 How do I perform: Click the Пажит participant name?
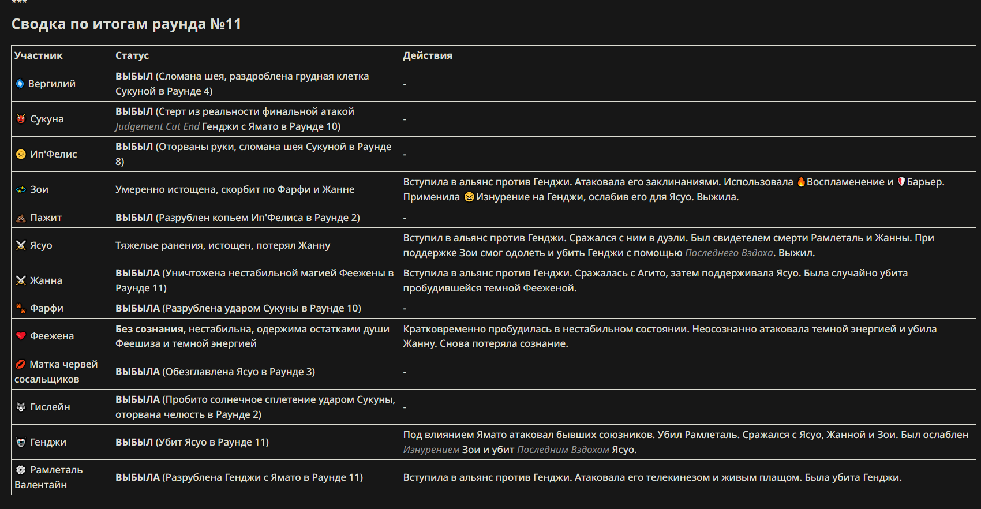46,218
